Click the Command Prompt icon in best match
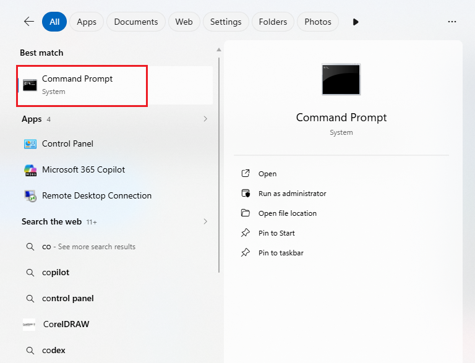 [30, 85]
